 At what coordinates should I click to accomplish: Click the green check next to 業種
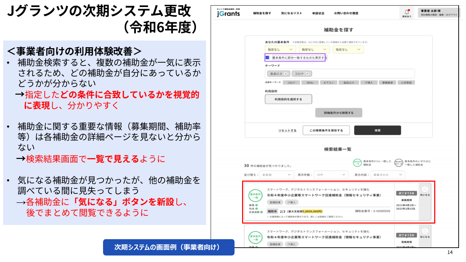(x=256, y=205)
